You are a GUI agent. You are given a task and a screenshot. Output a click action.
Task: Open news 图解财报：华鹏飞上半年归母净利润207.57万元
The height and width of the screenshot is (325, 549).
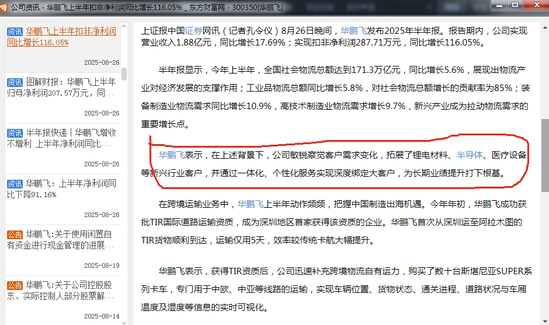tap(61, 88)
